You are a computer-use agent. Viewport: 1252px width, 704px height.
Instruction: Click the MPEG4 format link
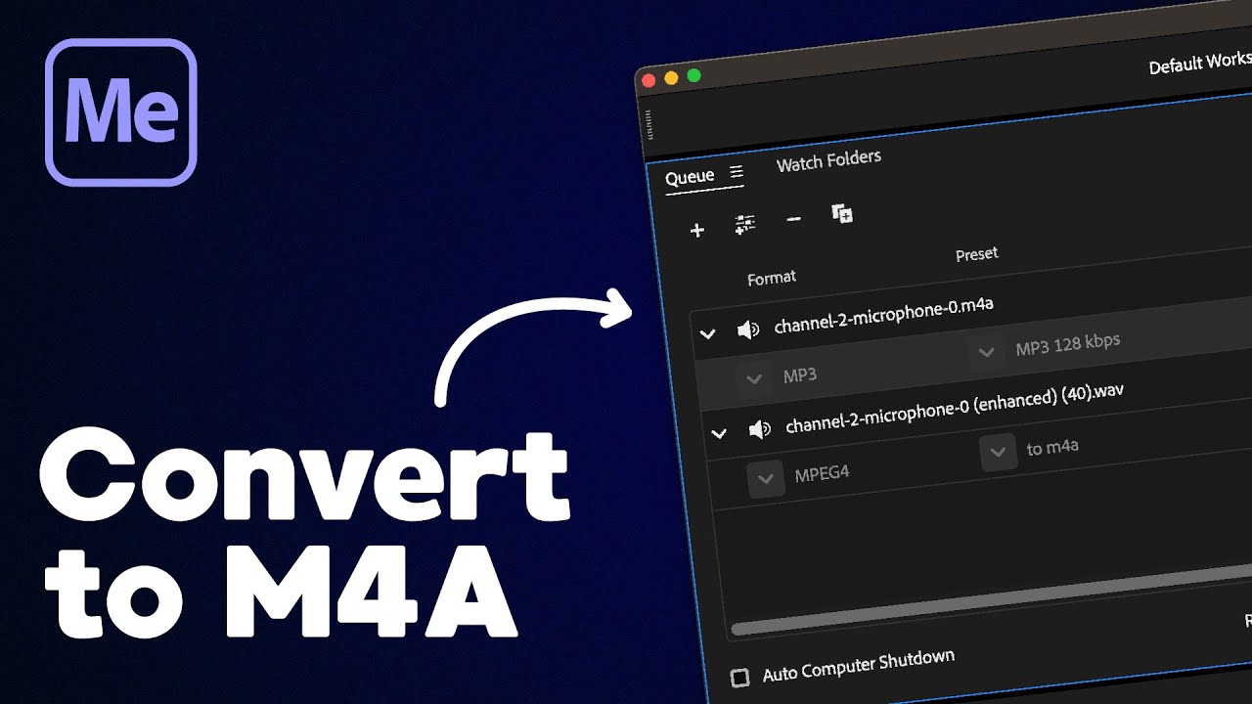click(x=822, y=474)
